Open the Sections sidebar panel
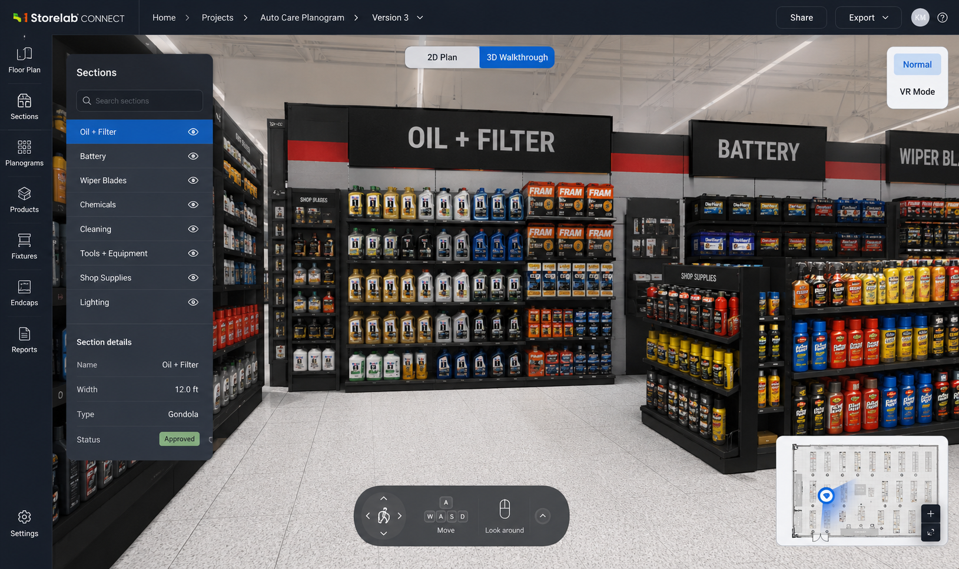Screen dimensions: 959x569 [x=24, y=107]
